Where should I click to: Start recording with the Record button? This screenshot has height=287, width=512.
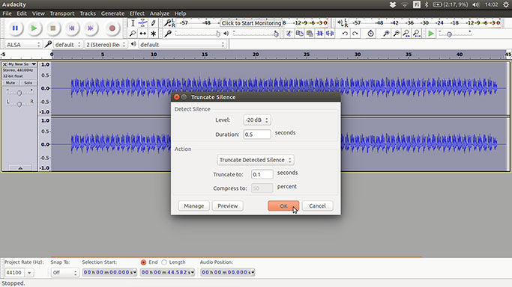(112, 28)
